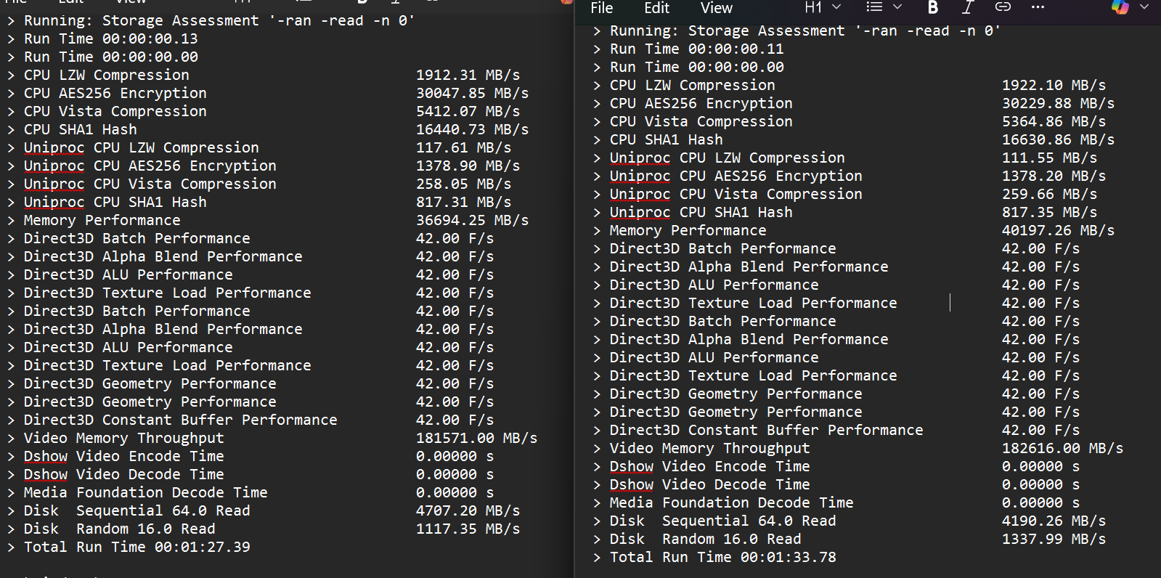Click the 817.35 MB/s Uniproc SHA1 value
This screenshot has width=1161, height=578.
(1049, 212)
